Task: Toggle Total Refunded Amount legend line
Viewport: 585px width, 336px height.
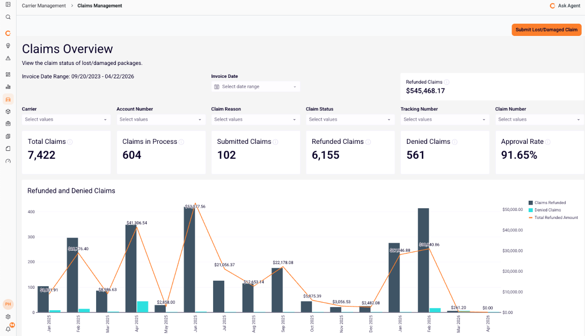Action: pos(553,217)
